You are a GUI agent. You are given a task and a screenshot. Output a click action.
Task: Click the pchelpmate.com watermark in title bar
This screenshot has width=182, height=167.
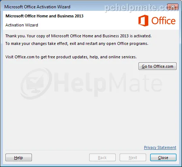click(x=140, y=8)
